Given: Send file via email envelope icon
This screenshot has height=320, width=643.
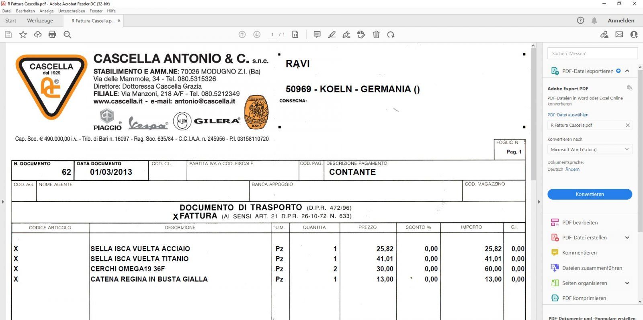Looking at the screenshot, I should click(619, 34).
